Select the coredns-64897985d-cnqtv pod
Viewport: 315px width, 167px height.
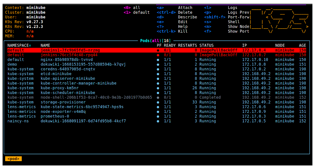(68, 69)
